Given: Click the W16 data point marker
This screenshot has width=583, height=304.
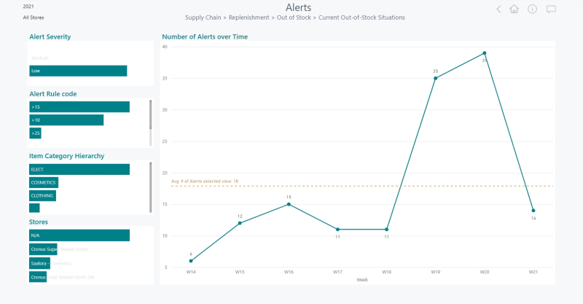Looking at the screenshot, I should coord(289,204).
